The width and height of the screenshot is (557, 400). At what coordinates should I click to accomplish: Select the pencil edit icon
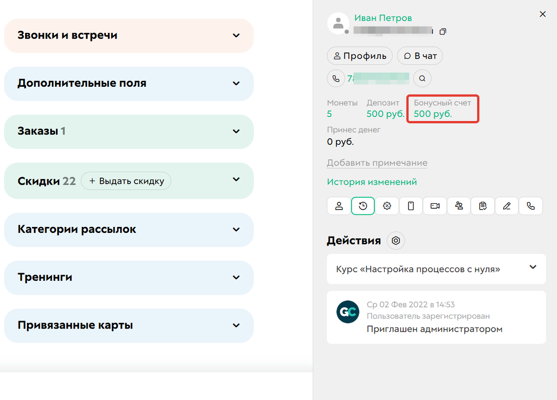point(506,206)
